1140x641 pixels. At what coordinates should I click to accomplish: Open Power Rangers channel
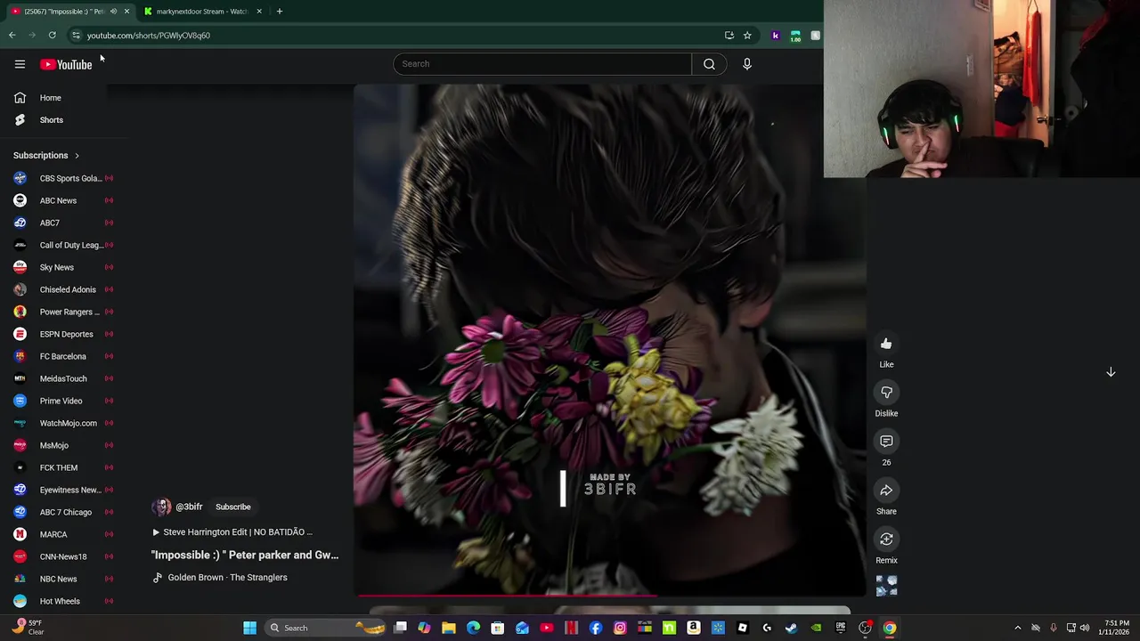click(x=62, y=312)
